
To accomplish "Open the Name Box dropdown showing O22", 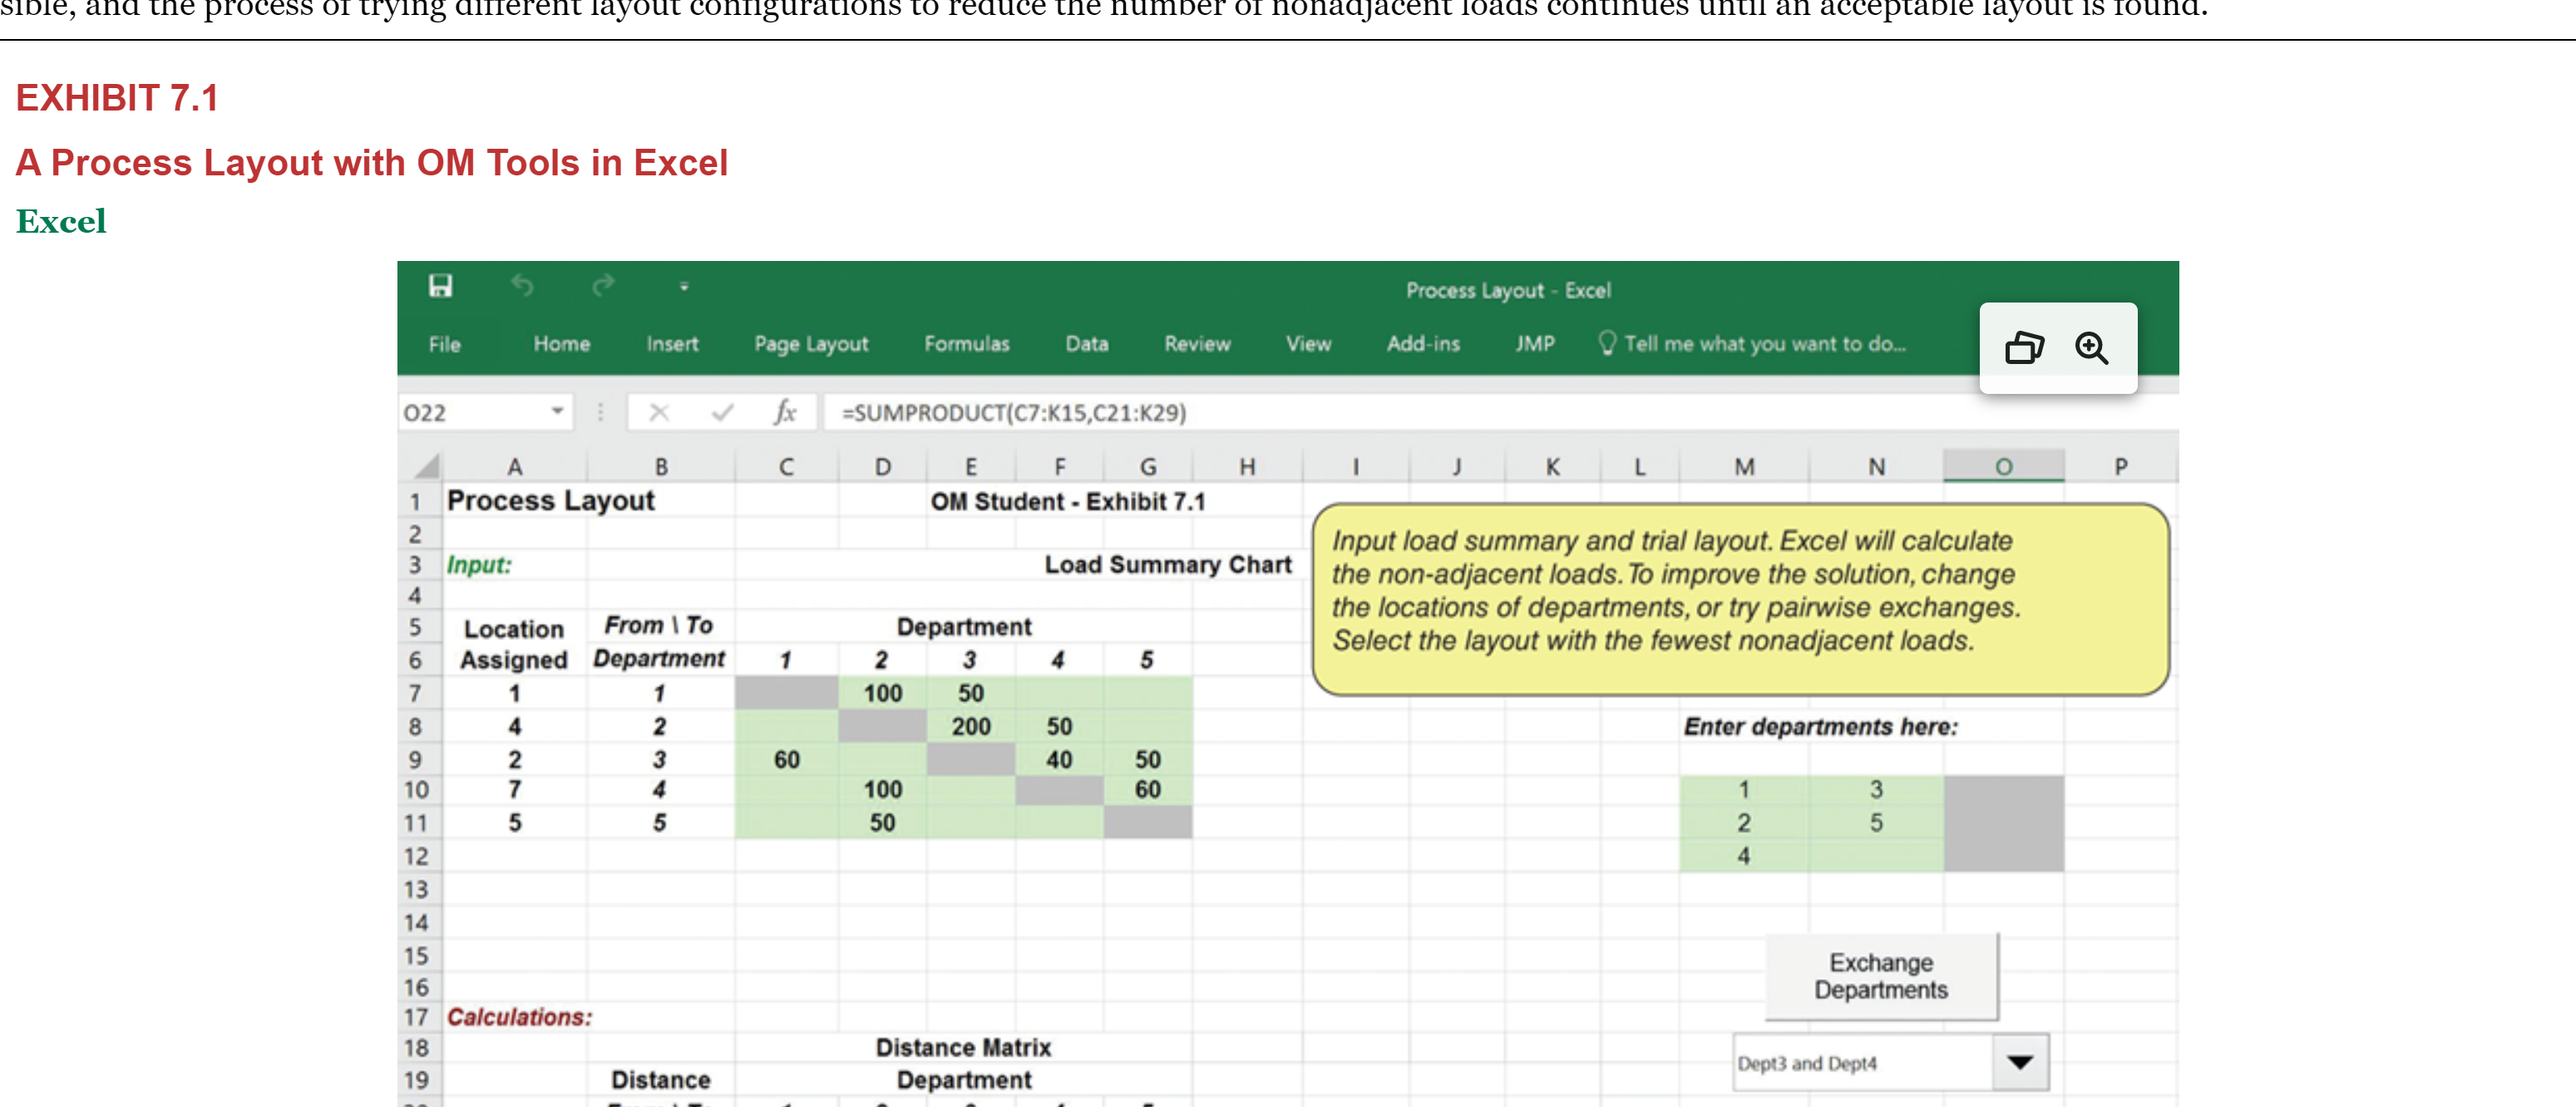I will click(x=557, y=411).
